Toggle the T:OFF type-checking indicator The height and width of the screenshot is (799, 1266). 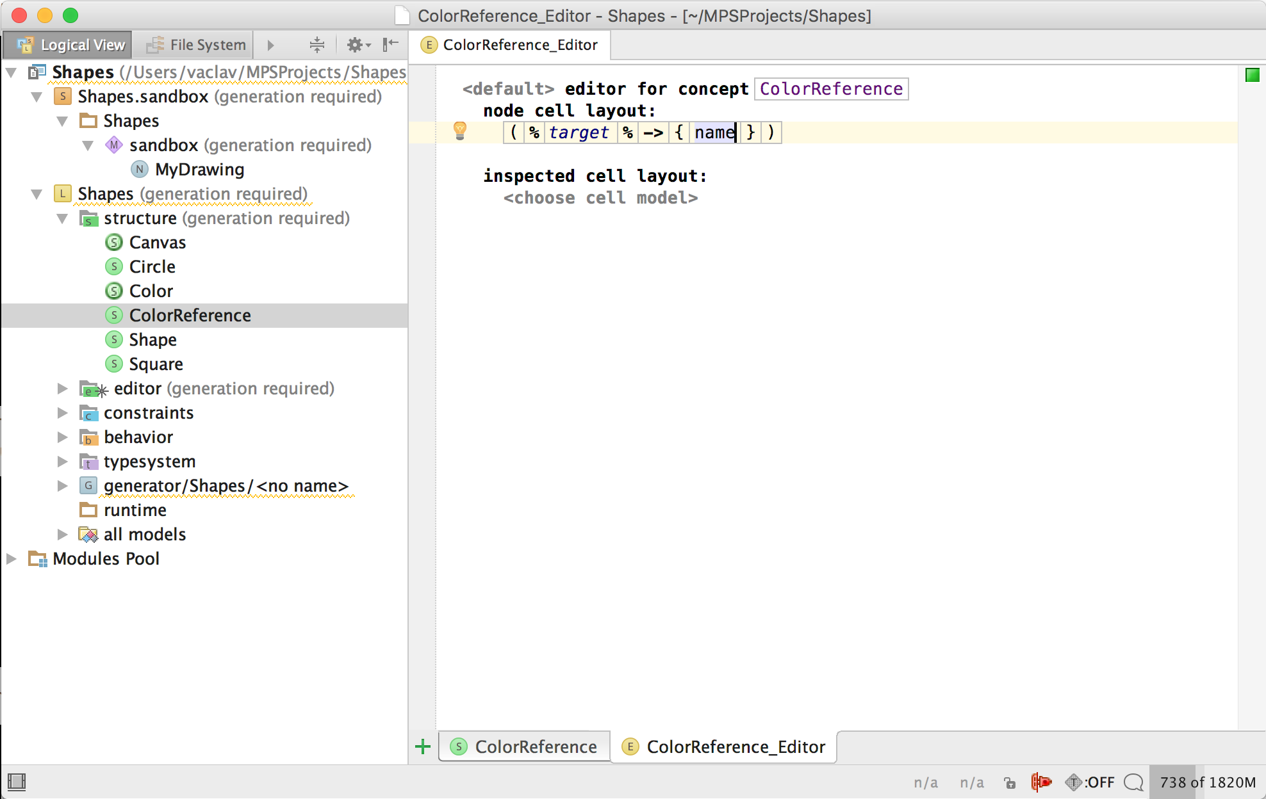[1090, 782]
